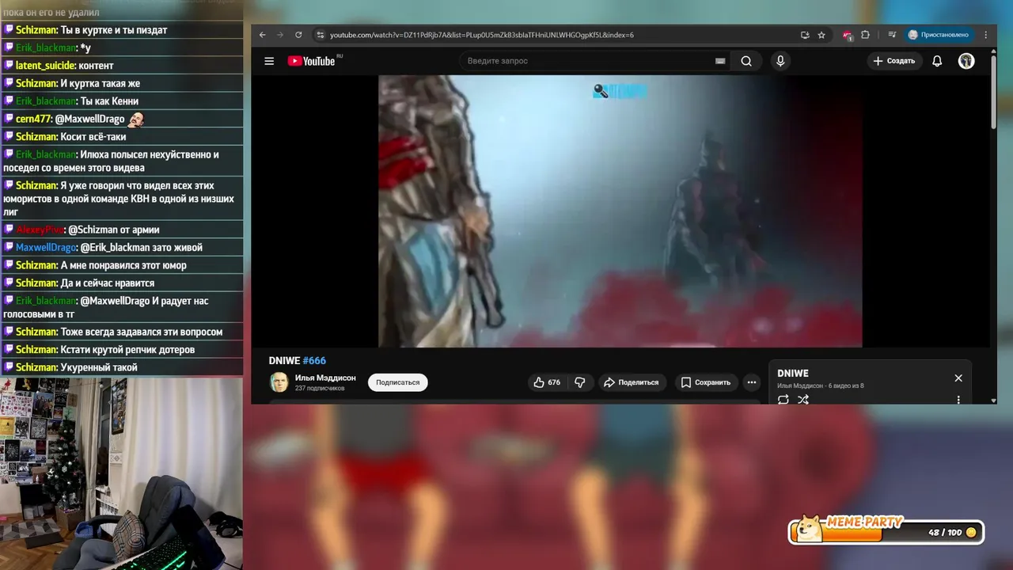The height and width of the screenshot is (570, 1013).
Task: Open Илья Мэддисон channel avatar
Action: coord(279,382)
